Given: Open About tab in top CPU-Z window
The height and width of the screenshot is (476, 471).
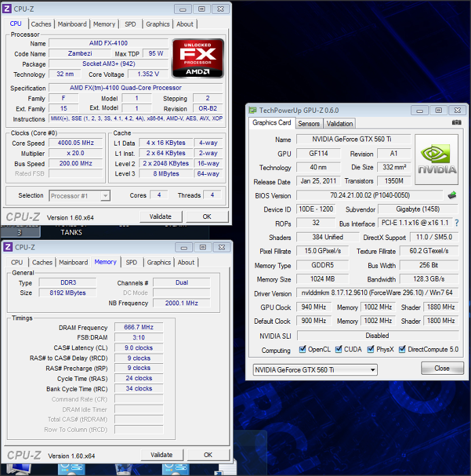Looking at the screenshot, I should point(185,24).
